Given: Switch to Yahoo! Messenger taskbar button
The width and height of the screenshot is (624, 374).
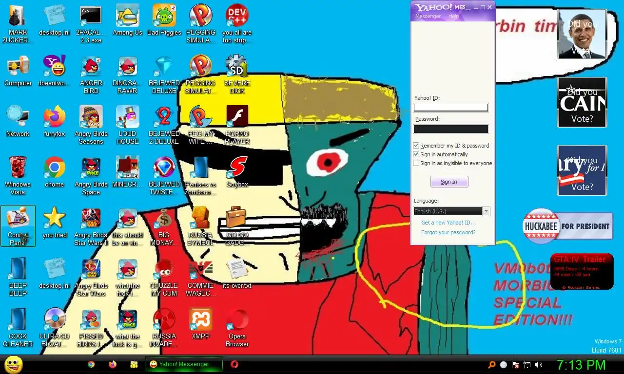Looking at the screenshot, I should 184,364.
